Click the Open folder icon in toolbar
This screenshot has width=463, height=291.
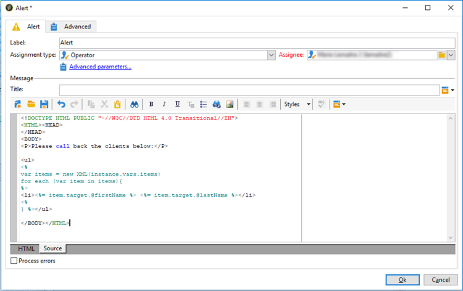click(31, 104)
